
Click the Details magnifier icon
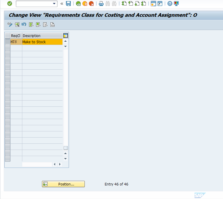(17, 25)
